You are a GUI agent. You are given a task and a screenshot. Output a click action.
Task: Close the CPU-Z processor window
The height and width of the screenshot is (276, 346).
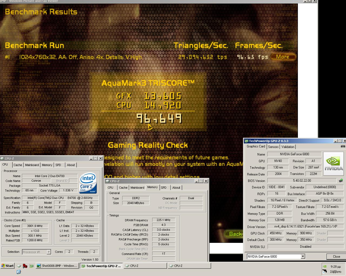(x=100, y=158)
